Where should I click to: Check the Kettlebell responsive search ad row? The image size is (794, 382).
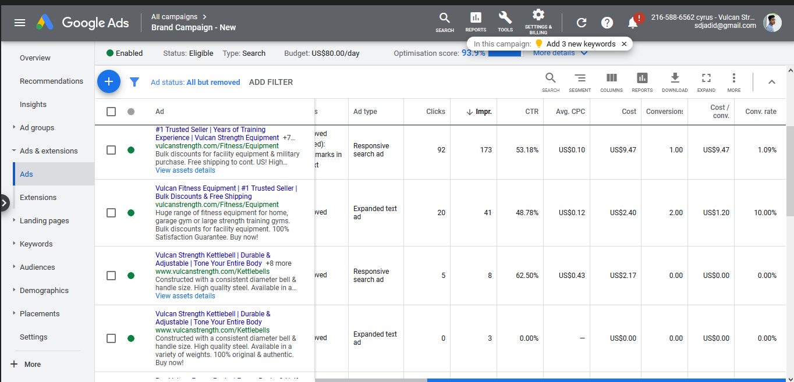point(111,276)
